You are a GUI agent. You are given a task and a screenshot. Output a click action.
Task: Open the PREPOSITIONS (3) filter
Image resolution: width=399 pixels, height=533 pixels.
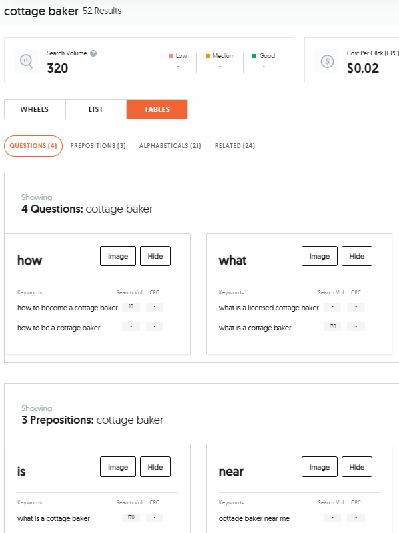[x=98, y=146]
